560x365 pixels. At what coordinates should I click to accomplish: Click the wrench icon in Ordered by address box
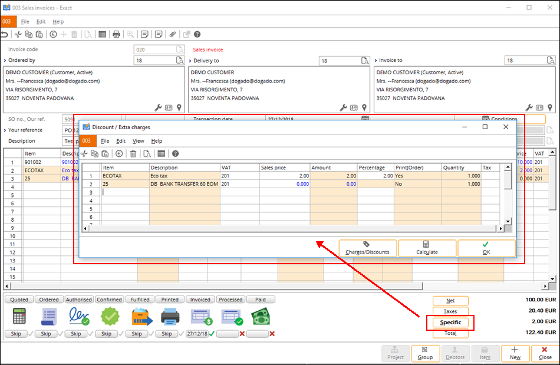point(158,107)
